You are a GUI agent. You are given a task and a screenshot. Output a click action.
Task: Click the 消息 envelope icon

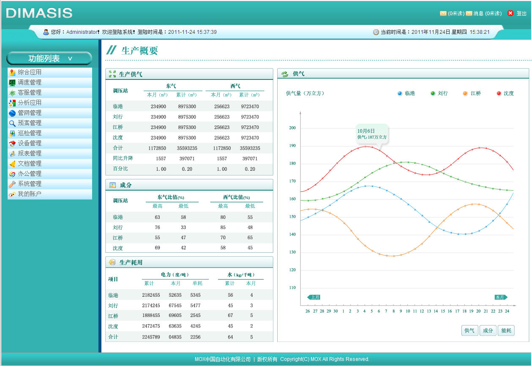point(469,14)
